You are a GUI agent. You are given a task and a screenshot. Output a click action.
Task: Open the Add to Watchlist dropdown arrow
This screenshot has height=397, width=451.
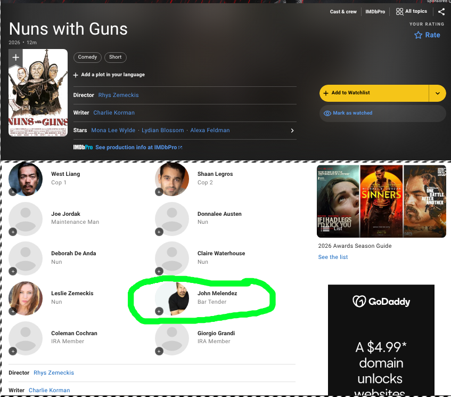point(438,93)
